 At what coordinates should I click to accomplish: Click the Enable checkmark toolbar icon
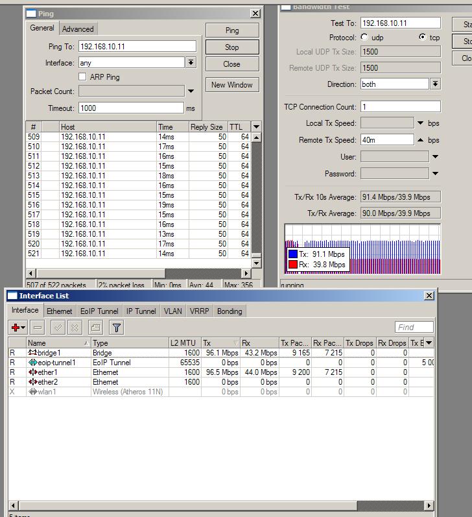tap(58, 328)
